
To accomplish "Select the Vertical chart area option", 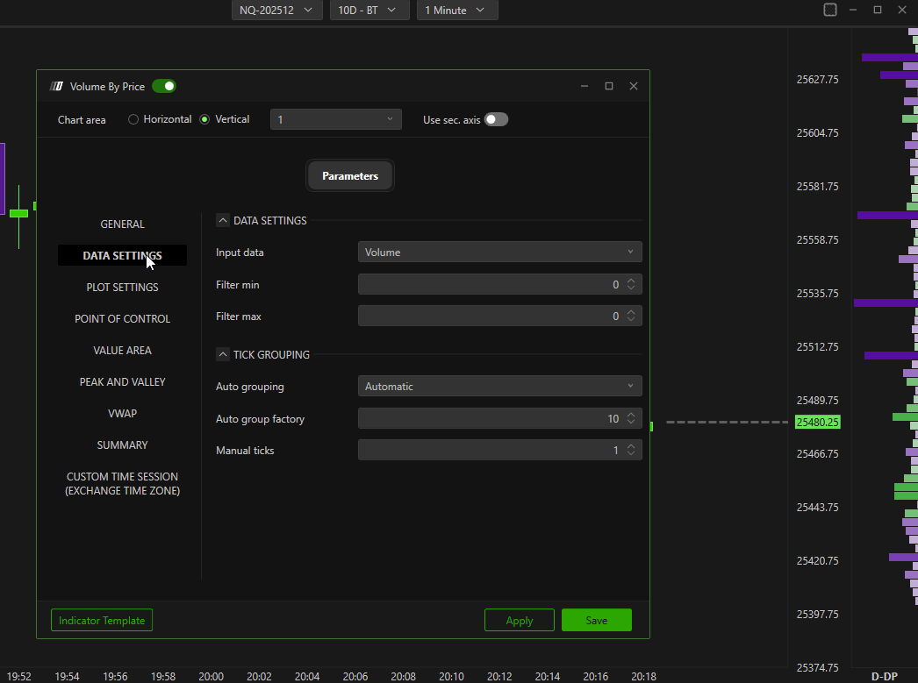I will tap(205, 119).
